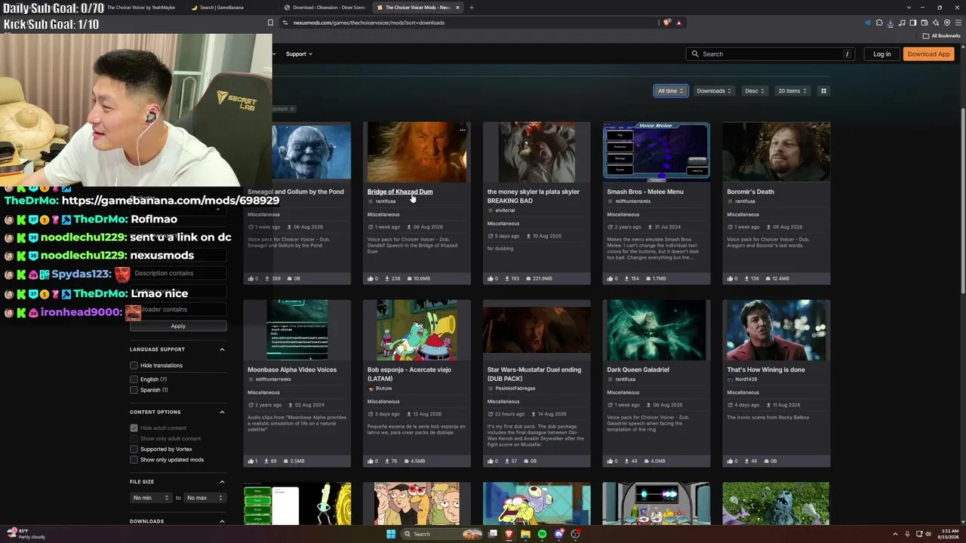The width and height of the screenshot is (966, 543).
Task: Open the All time period dropdown
Action: [671, 90]
